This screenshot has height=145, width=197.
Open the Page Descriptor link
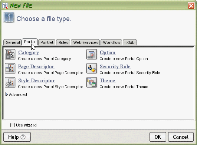(x=36, y=67)
